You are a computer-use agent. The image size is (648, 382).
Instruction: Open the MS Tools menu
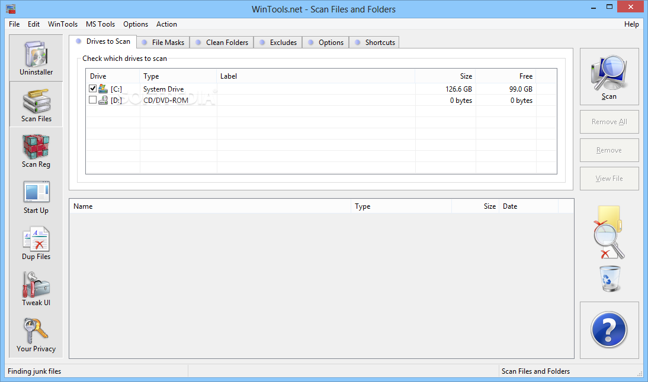(x=101, y=24)
